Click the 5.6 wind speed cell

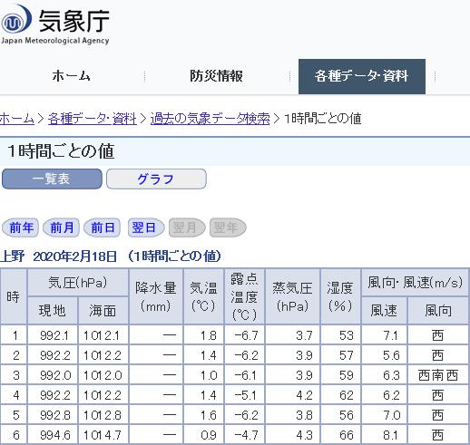coord(385,354)
